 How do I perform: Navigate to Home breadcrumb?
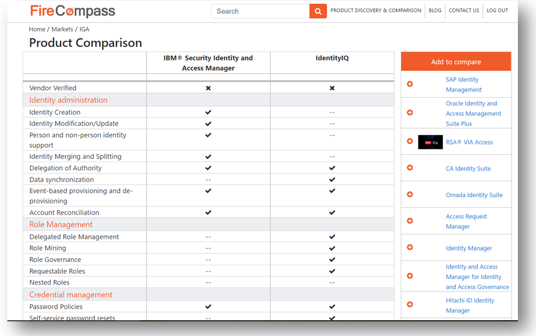coord(37,29)
